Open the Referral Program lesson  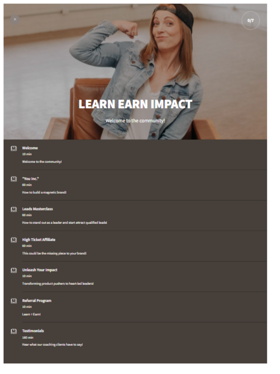click(x=37, y=301)
